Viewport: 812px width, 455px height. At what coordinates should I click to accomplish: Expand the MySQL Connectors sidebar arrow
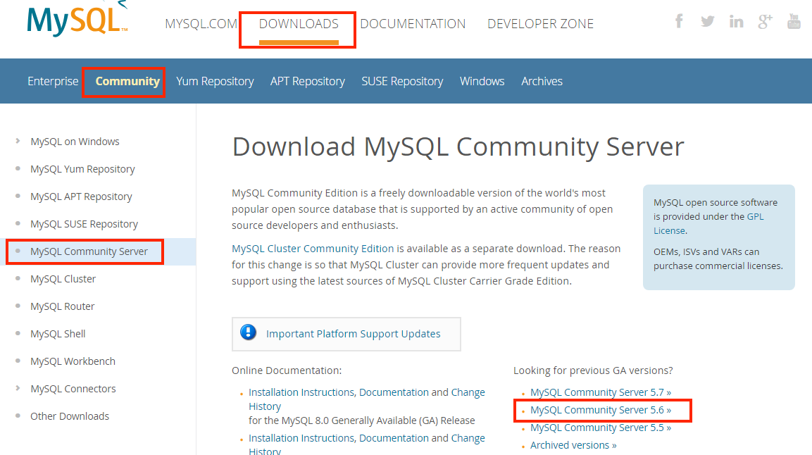[x=18, y=387]
